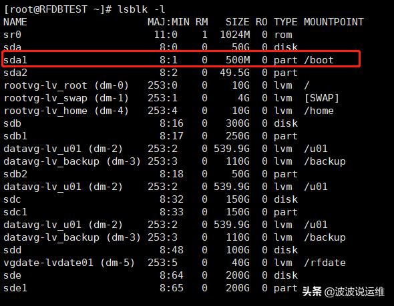The image size is (394, 306).
Task: Select the sdd disk name
Action: click(12, 250)
